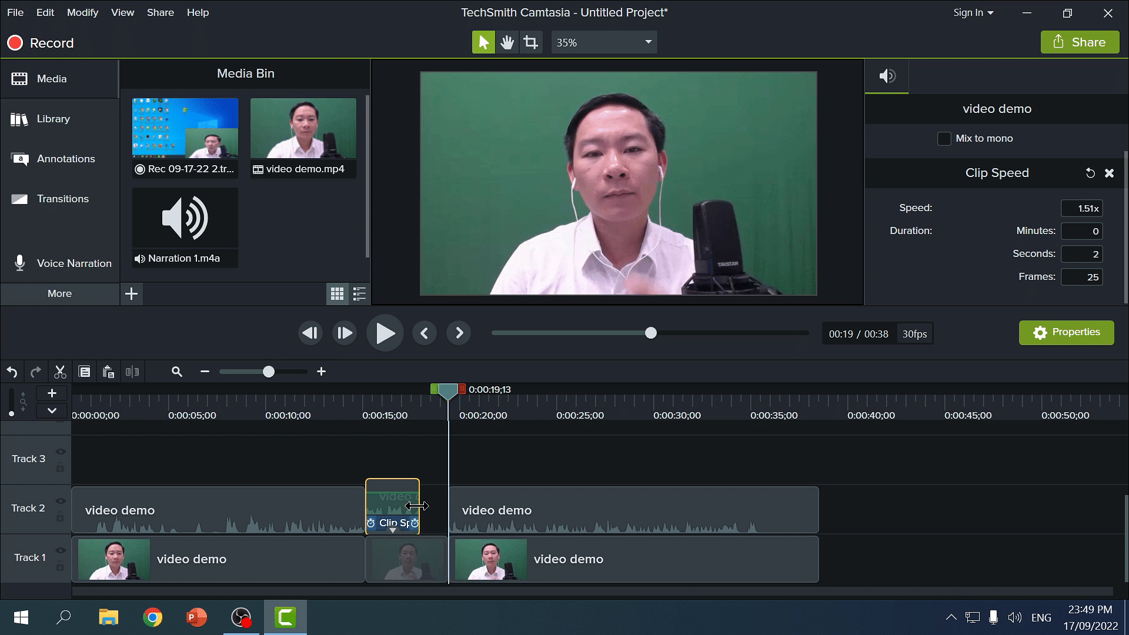The image size is (1129, 635).
Task: Switch Media Bin to thumbnail grid view
Action: click(x=337, y=294)
